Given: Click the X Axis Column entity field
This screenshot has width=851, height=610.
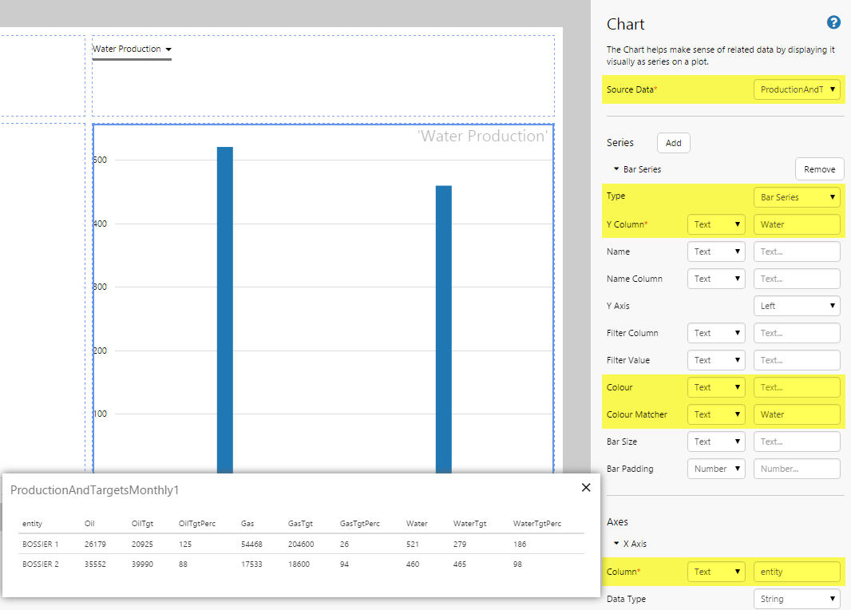Looking at the screenshot, I should click(797, 572).
